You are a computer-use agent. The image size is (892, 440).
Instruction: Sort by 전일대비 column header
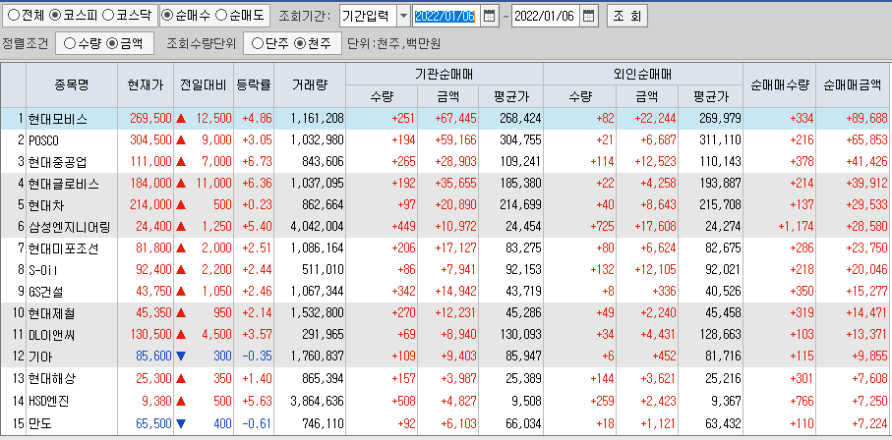(x=204, y=85)
